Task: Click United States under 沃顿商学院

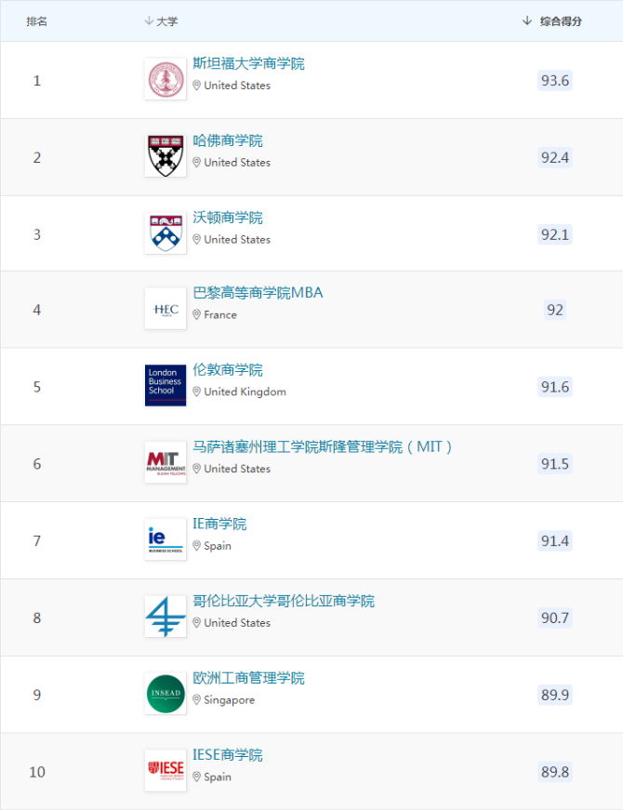Action: (x=237, y=239)
